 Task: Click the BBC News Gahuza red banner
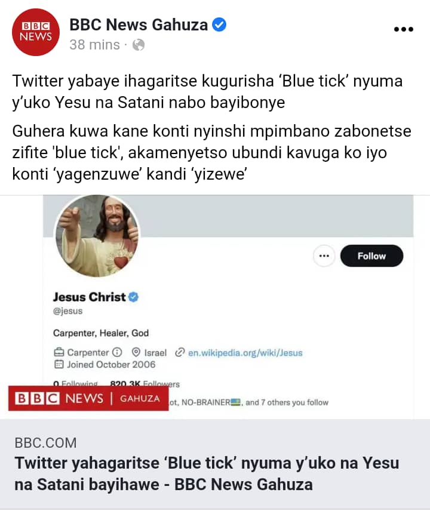click(x=88, y=398)
